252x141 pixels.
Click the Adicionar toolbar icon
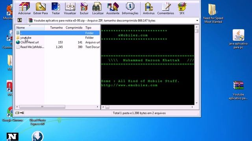24,8
